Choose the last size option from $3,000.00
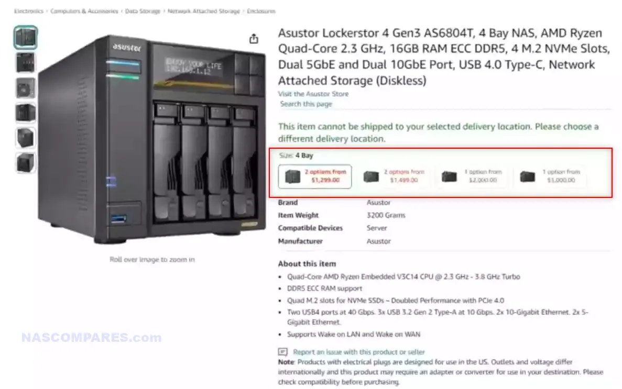622x389 pixels. coord(550,176)
